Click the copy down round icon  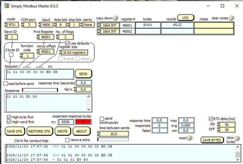(x=116, y=18)
